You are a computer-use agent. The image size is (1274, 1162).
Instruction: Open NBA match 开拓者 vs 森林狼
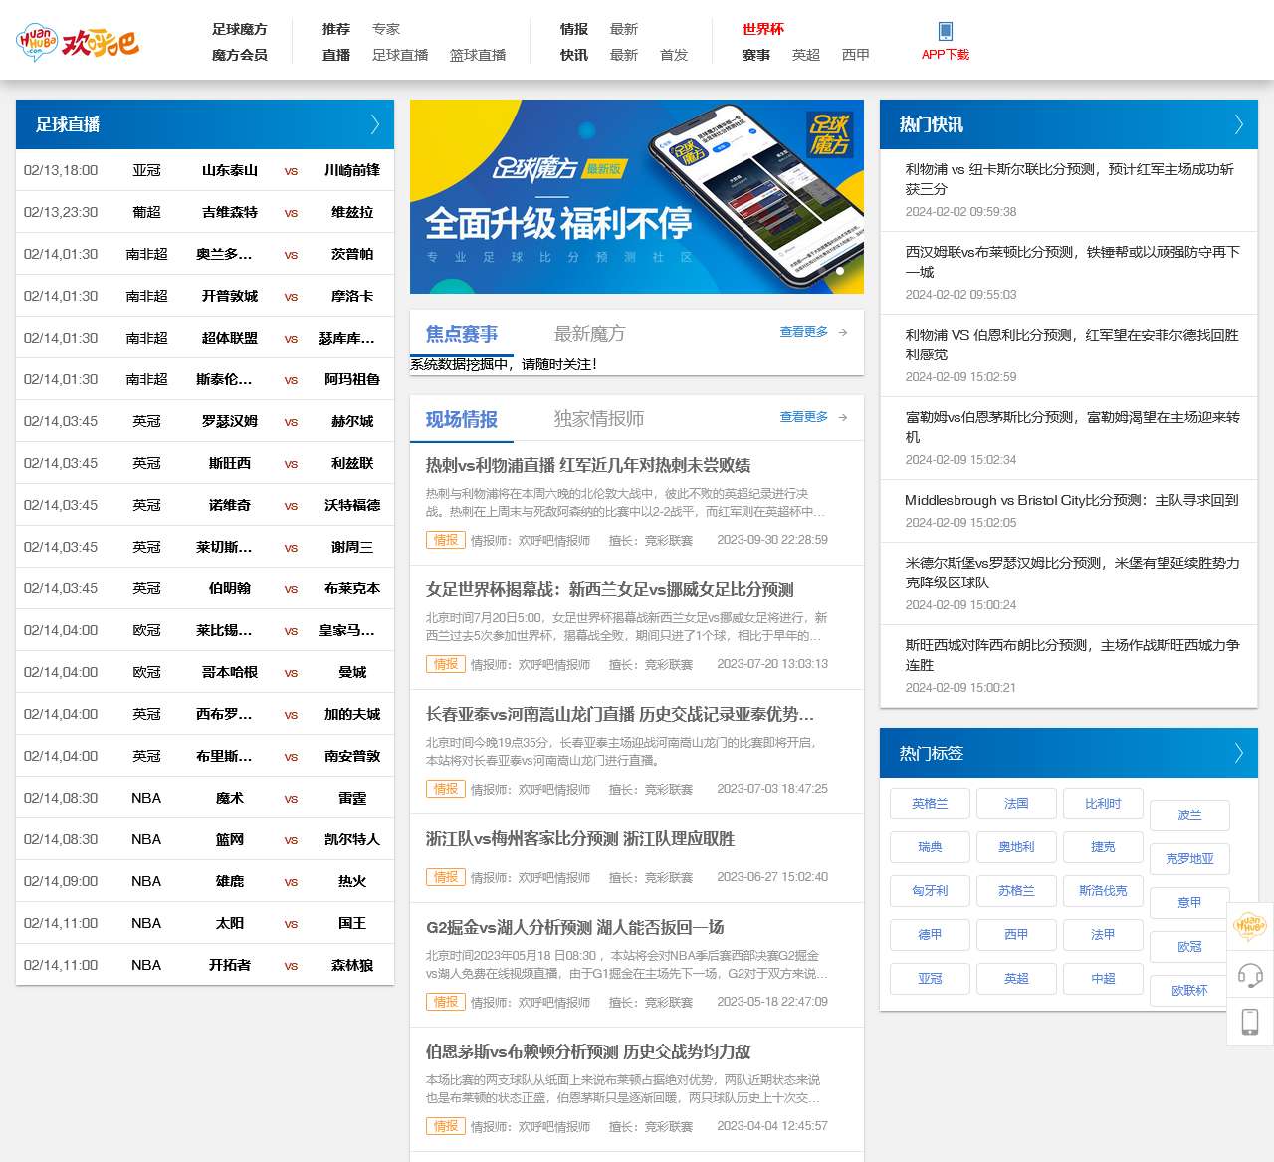click(x=205, y=965)
